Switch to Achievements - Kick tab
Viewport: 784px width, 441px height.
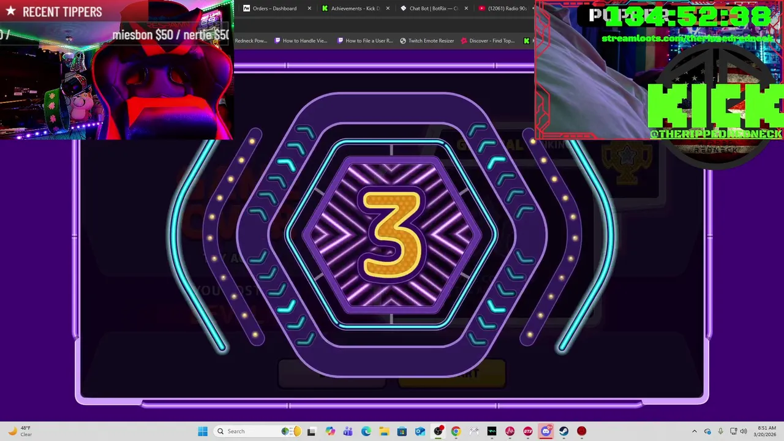click(355, 9)
